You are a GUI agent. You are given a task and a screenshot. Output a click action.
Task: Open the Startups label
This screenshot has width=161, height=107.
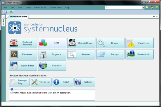[114, 54]
